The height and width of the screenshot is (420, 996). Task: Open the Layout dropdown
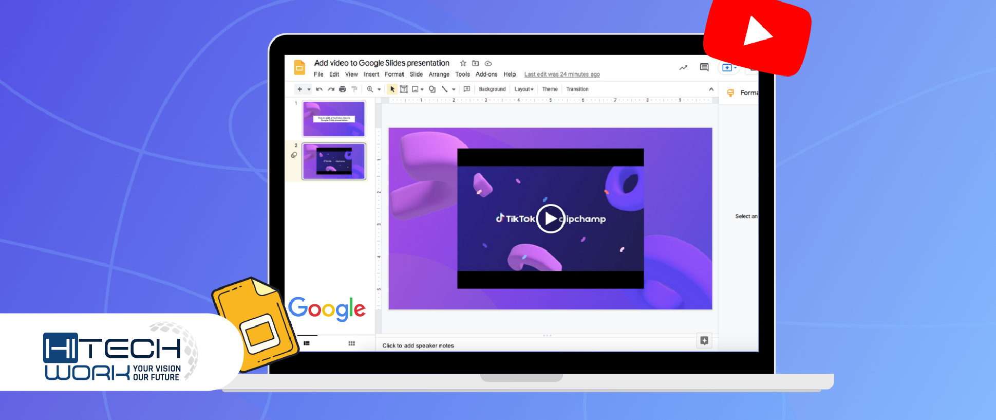click(524, 89)
